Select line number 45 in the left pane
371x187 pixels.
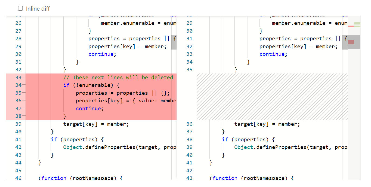(18, 170)
